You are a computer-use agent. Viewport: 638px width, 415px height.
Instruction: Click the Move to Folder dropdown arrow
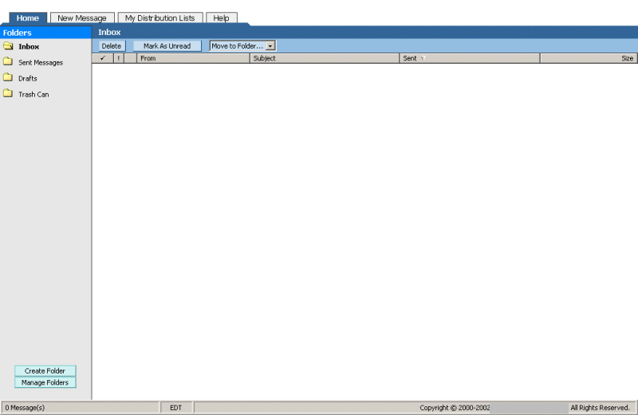pyautogui.click(x=270, y=46)
